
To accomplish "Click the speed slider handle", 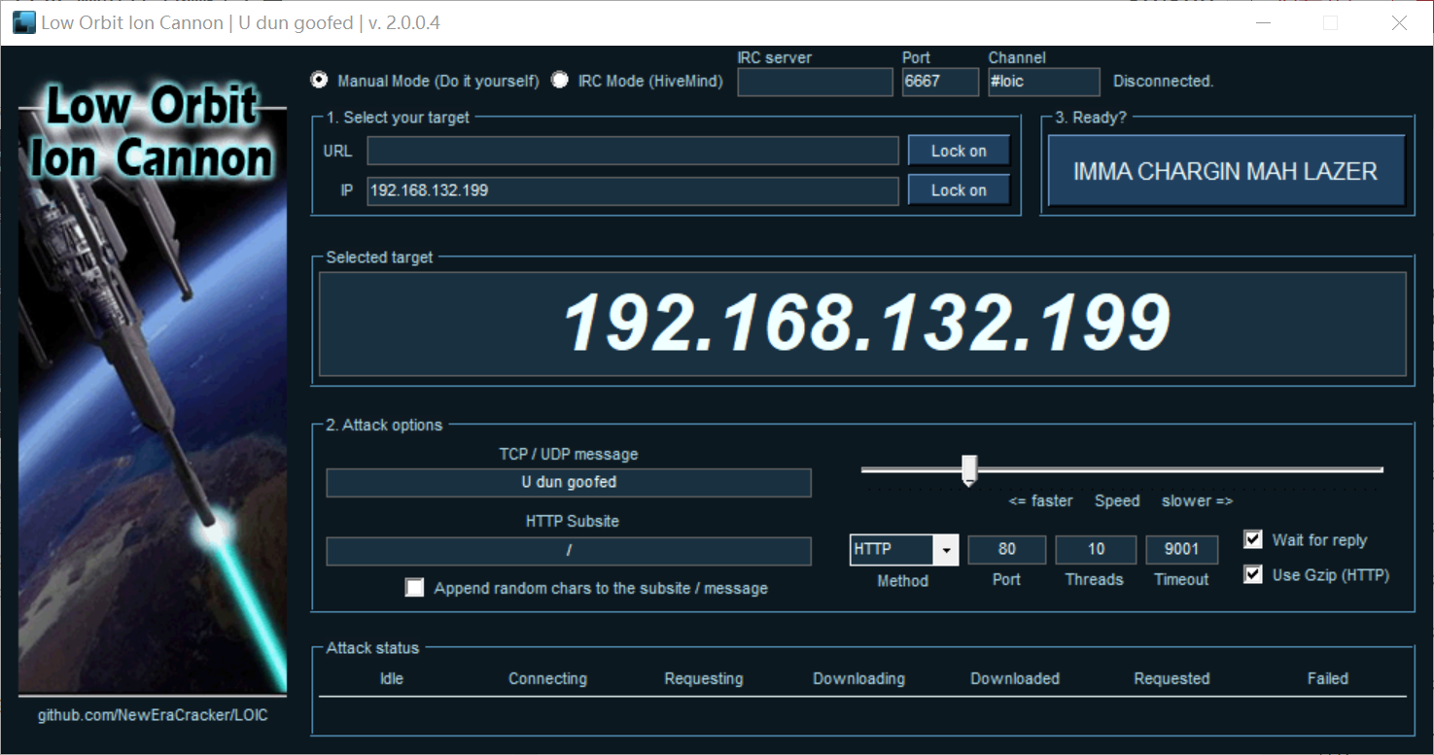I will coord(968,469).
